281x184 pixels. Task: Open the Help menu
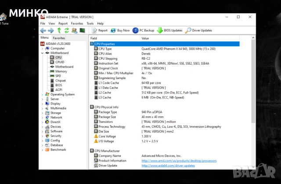101,23
